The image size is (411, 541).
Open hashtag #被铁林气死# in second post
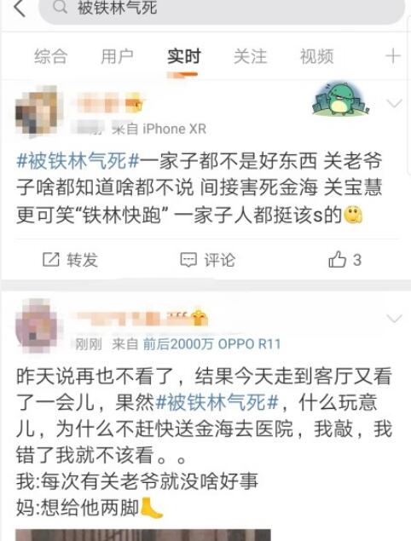(x=217, y=403)
